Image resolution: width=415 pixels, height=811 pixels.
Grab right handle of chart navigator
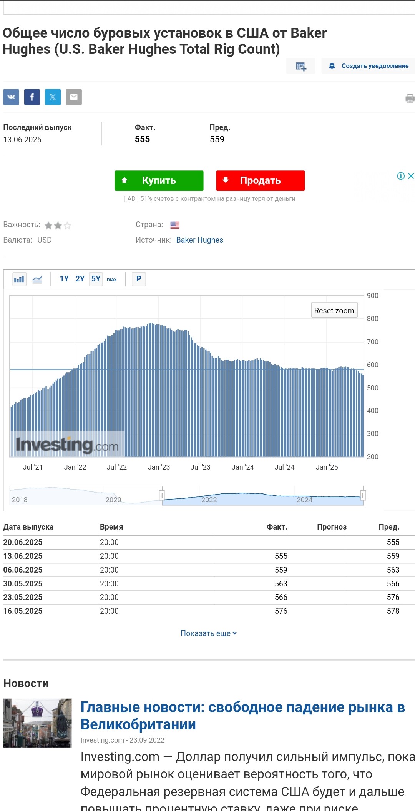(x=363, y=495)
